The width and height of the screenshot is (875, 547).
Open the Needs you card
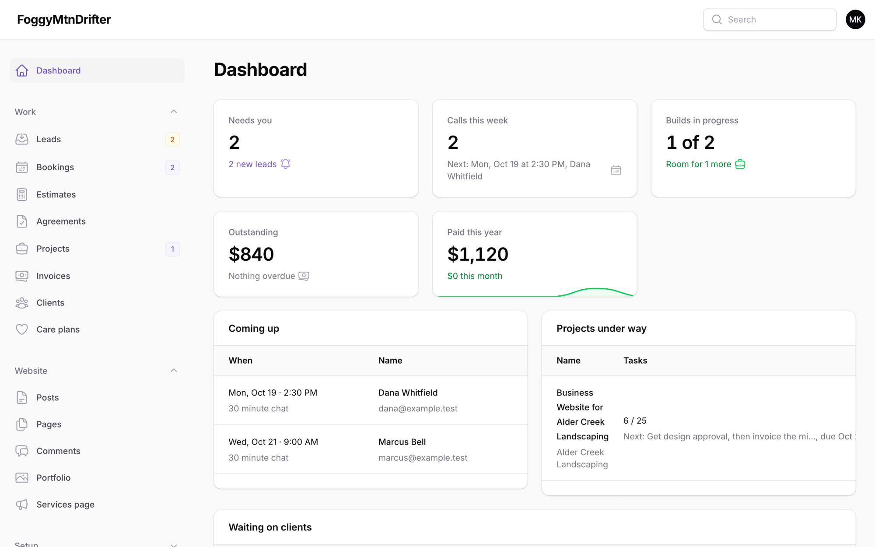pos(316,148)
